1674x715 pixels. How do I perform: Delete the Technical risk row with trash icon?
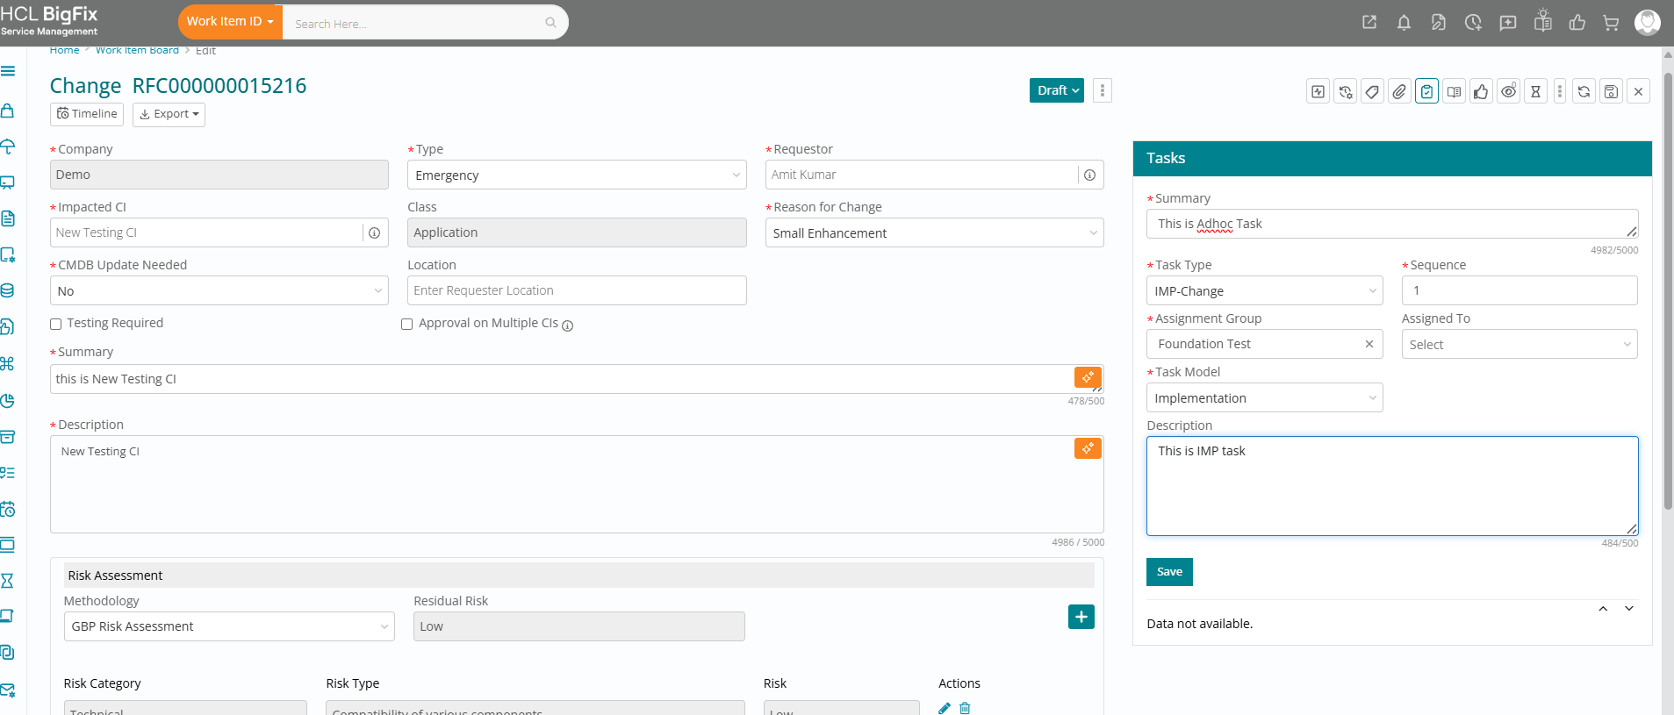coord(965,708)
